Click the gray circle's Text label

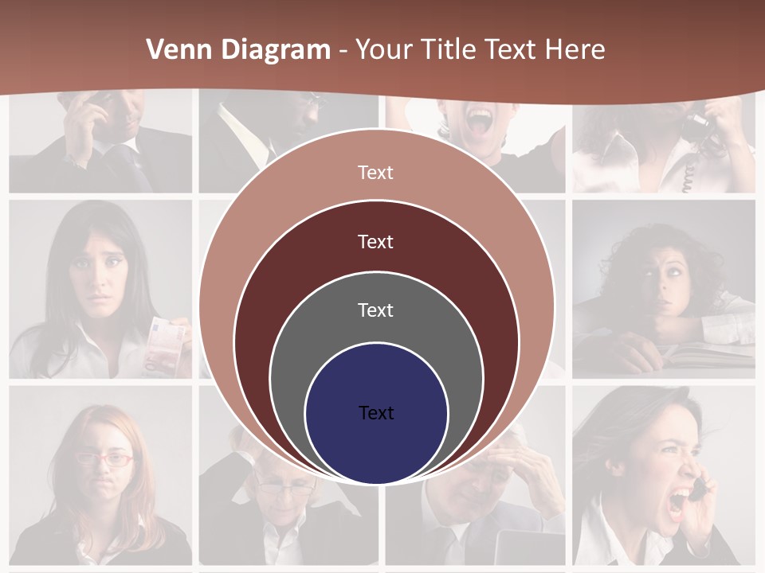click(375, 310)
